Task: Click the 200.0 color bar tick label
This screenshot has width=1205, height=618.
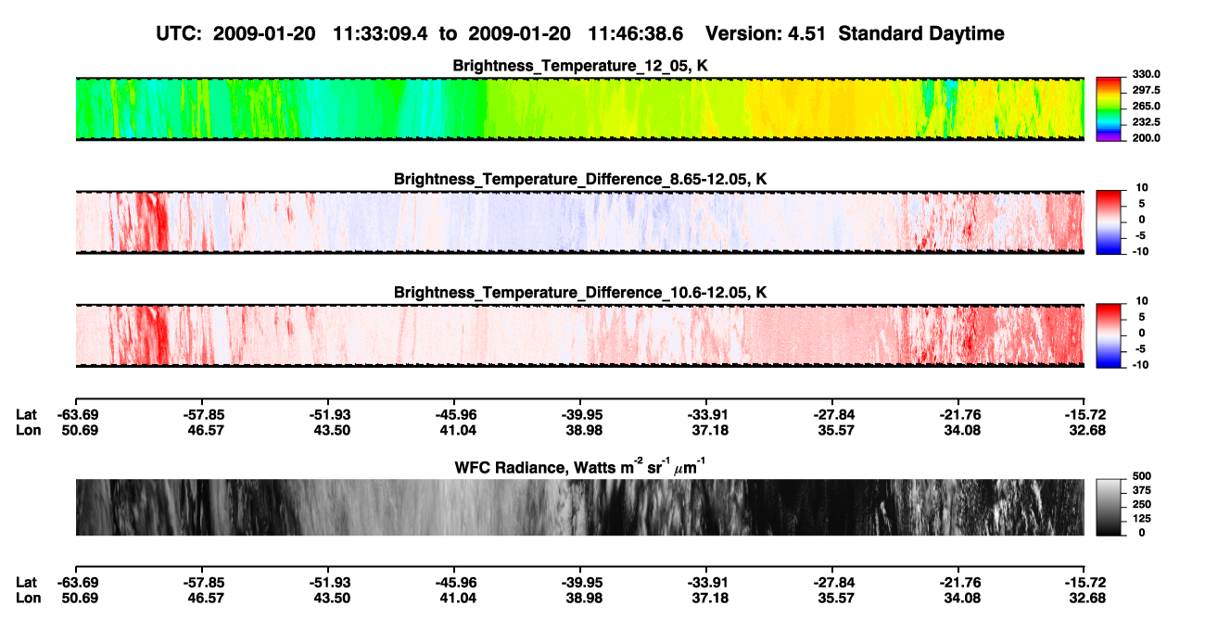Action: tap(1147, 137)
